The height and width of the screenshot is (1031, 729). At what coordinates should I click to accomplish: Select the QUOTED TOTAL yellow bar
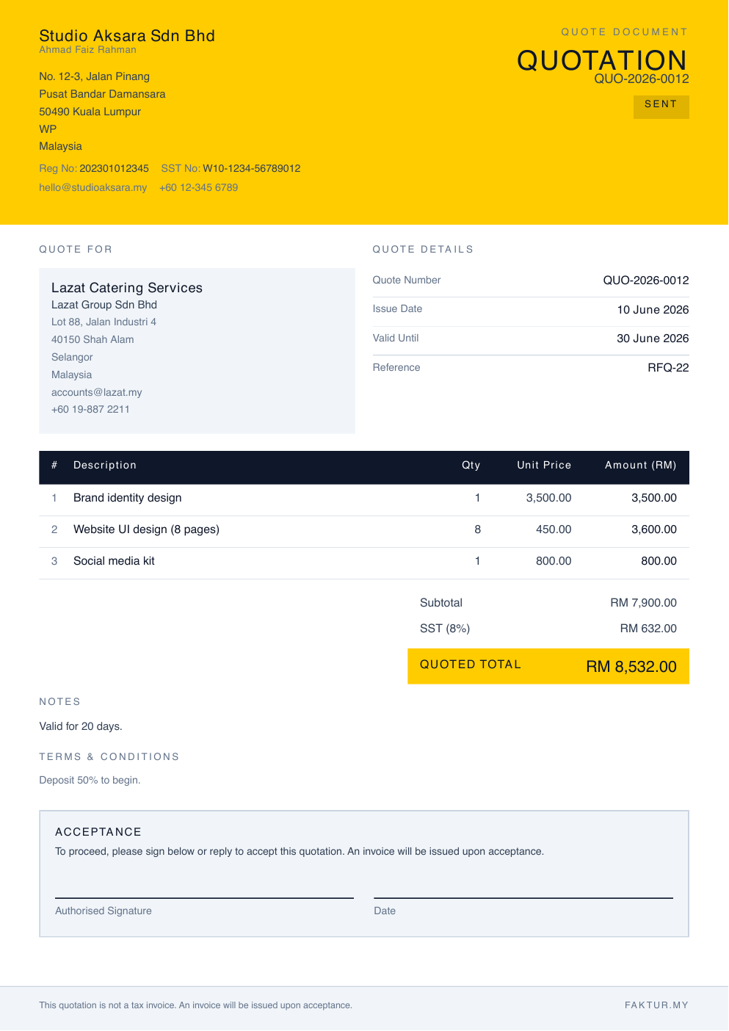pos(548,666)
